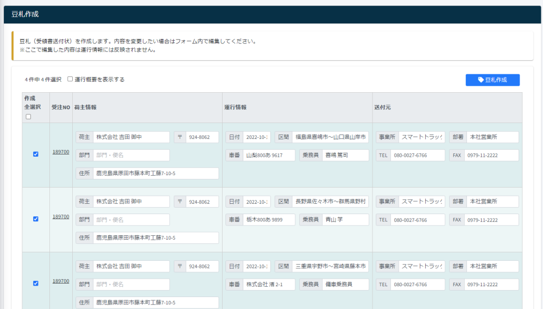The width and height of the screenshot is (543, 309).
Task: Click the TEL field in the first row
Action: (417, 156)
